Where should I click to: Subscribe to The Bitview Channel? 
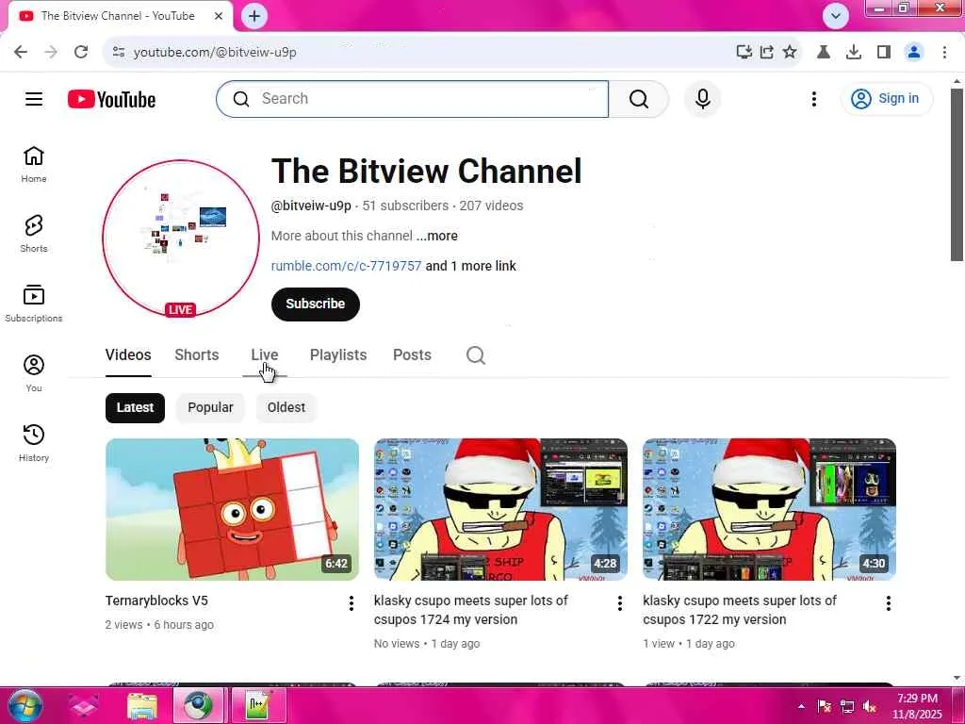tap(315, 304)
